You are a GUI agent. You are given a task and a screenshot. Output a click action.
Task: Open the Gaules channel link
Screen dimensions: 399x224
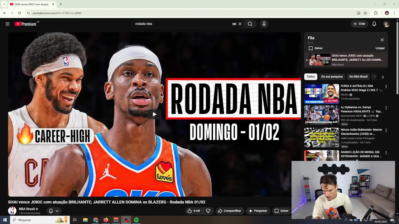pos(344,95)
